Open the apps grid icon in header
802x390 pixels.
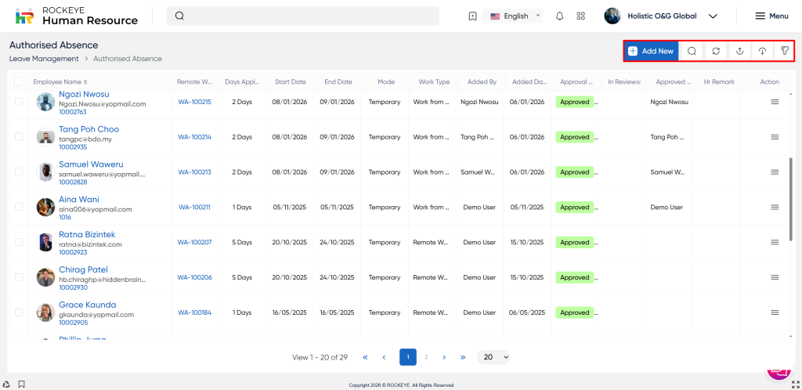pyautogui.click(x=580, y=16)
